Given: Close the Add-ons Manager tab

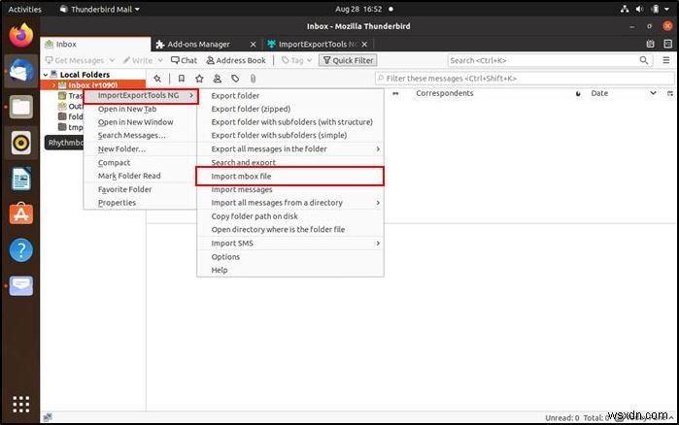Looking at the screenshot, I should pyautogui.click(x=254, y=44).
